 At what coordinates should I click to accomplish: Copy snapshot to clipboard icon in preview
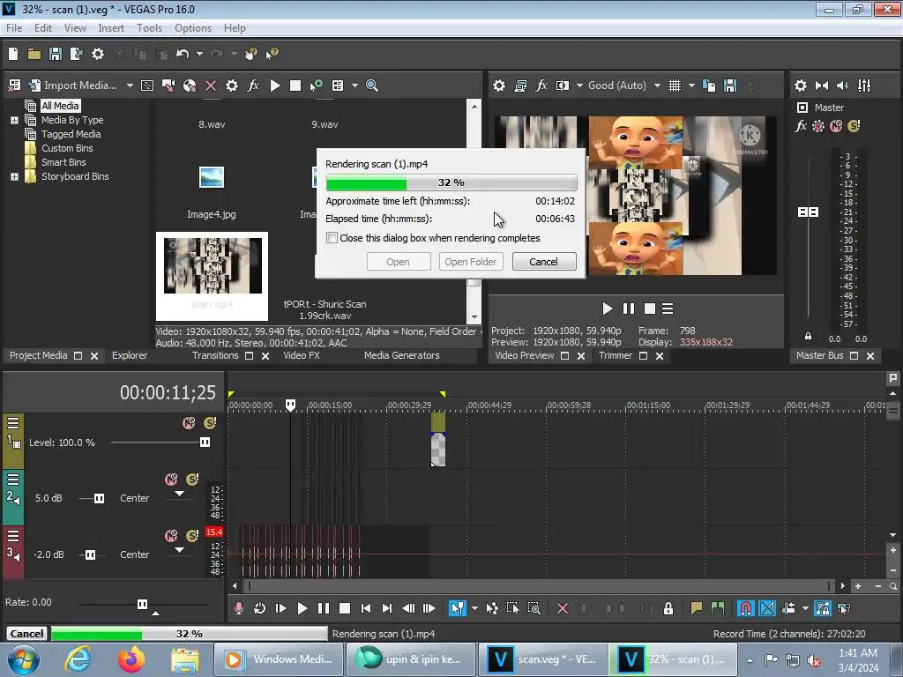709,86
